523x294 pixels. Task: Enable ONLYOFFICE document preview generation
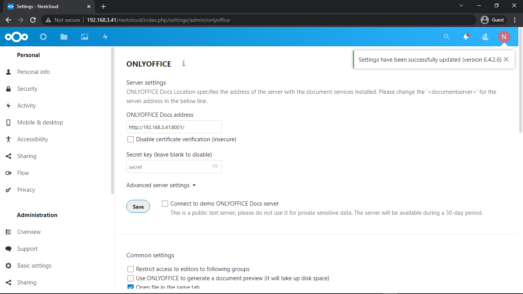click(x=131, y=278)
